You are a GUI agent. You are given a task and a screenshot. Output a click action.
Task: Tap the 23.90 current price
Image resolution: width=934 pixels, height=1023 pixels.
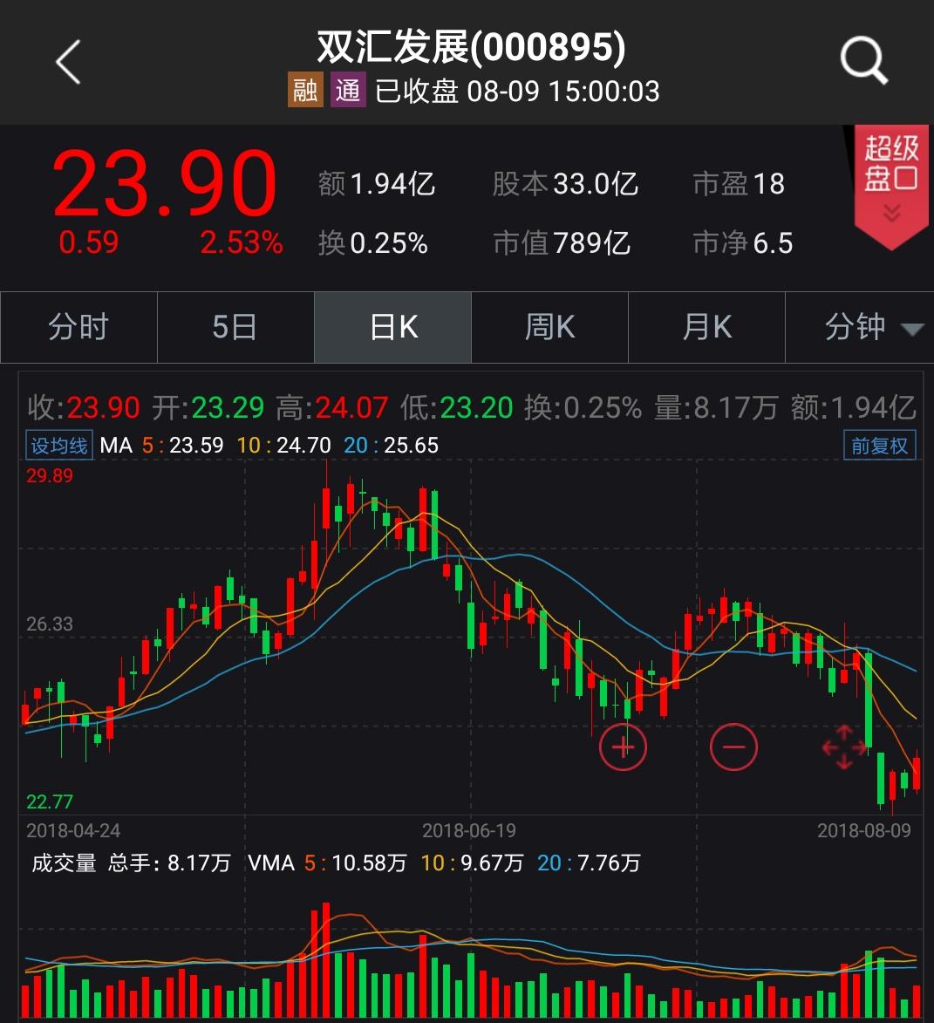click(x=165, y=184)
